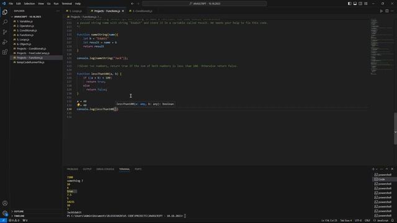Customize layout from title bar icon
The image size is (397, 223).
click(x=365, y=4)
